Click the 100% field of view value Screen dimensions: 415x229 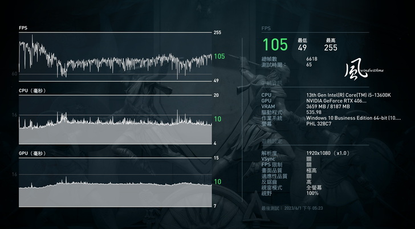[x=312, y=193]
